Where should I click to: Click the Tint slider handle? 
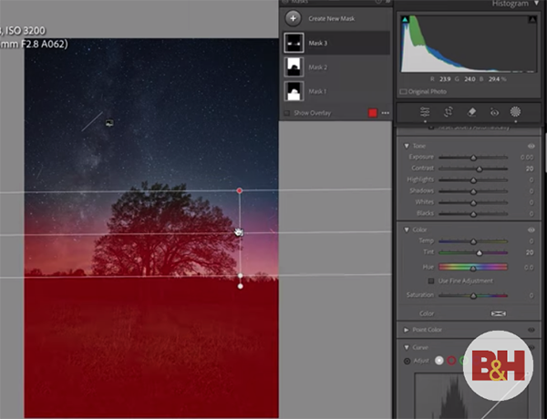(x=480, y=252)
